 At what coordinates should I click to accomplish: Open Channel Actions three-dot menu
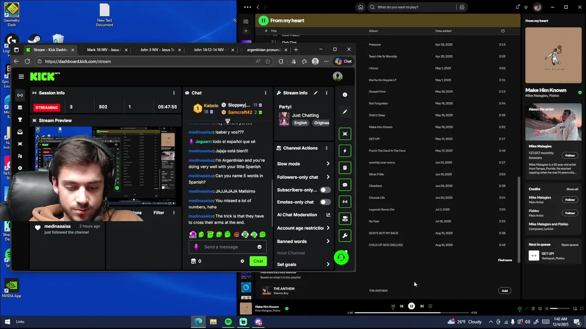click(x=326, y=148)
